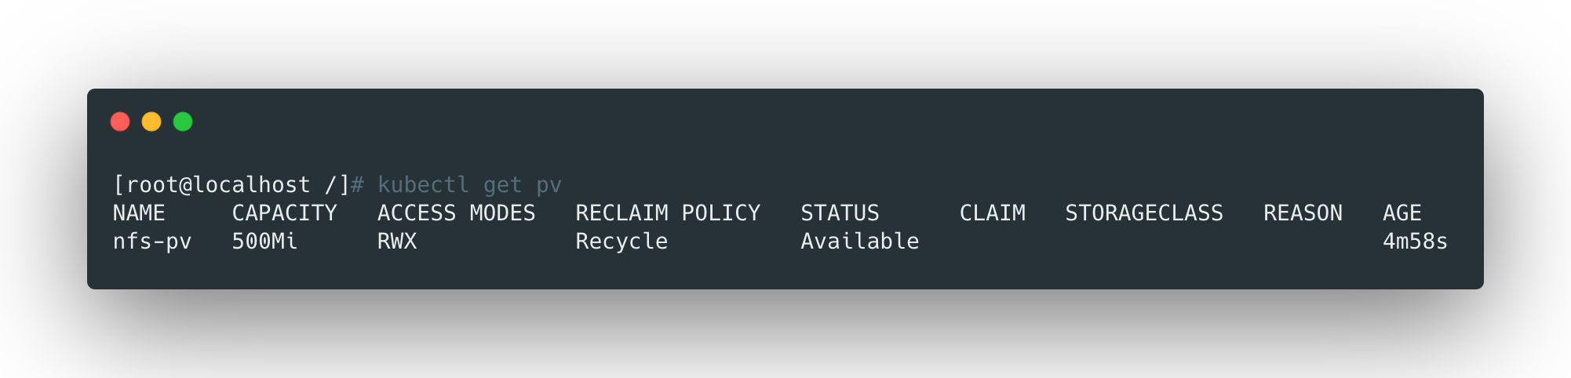Click the NAME column header
Screen dimensions: 1571x378
pyautogui.click(x=139, y=213)
